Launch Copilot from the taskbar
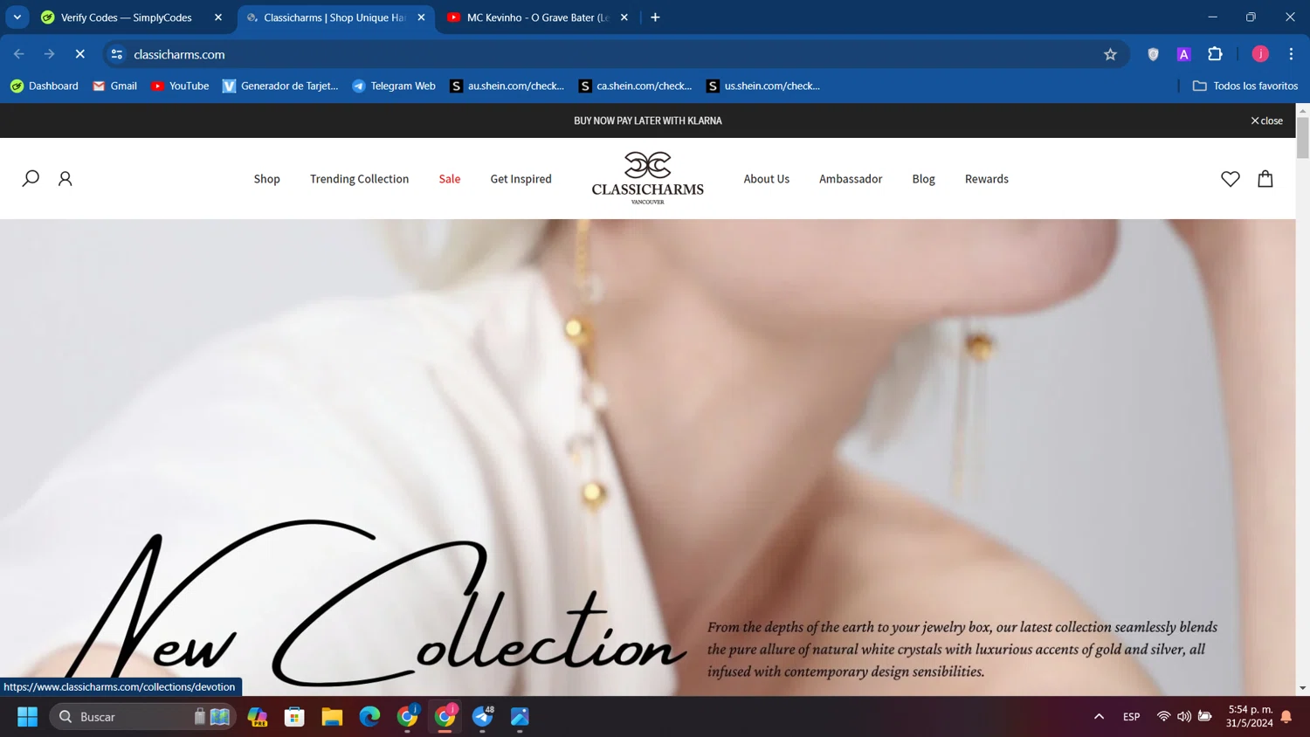Viewport: 1310px width, 737px height. pos(258,717)
